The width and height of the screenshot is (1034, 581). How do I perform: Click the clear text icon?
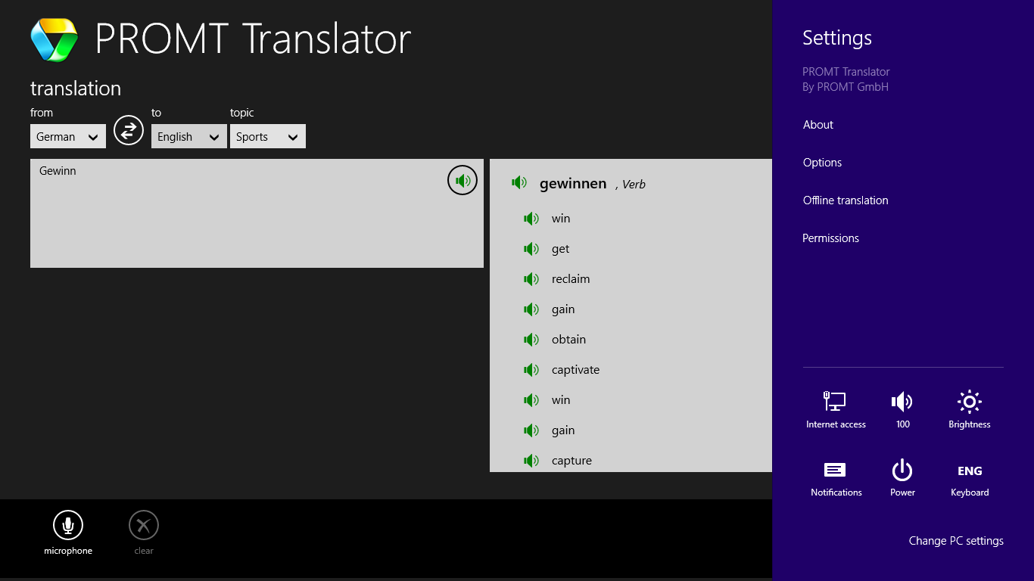click(144, 525)
